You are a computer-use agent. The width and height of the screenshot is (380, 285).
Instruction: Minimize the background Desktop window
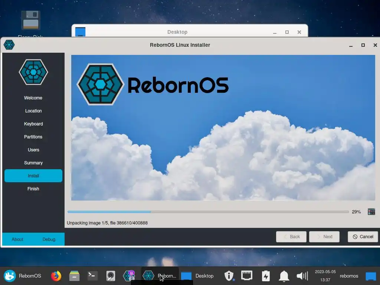pos(275,32)
